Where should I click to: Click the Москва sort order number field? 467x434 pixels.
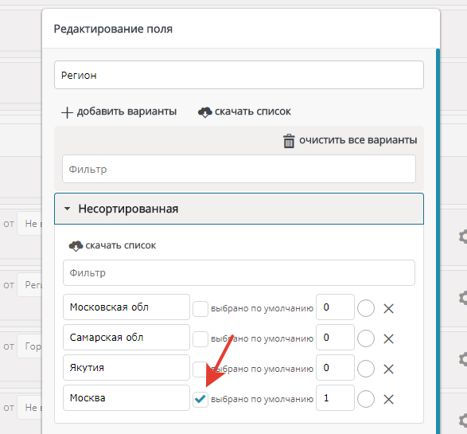[x=335, y=397]
